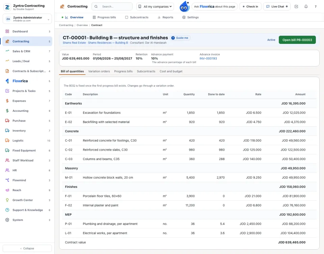Open the help question mark icon
Screen dimensions: 324x254
pos(316,6)
